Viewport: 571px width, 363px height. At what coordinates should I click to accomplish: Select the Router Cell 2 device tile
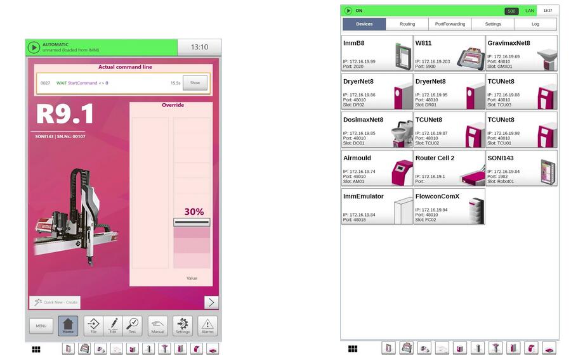pyautogui.click(x=449, y=168)
